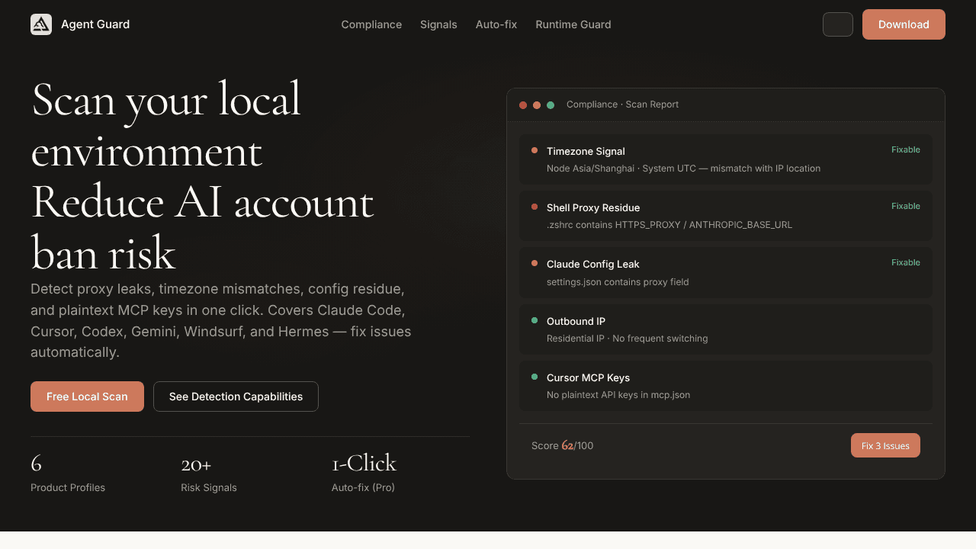Click the Score 62/100 text
Image resolution: width=976 pixels, height=549 pixels.
(x=562, y=445)
